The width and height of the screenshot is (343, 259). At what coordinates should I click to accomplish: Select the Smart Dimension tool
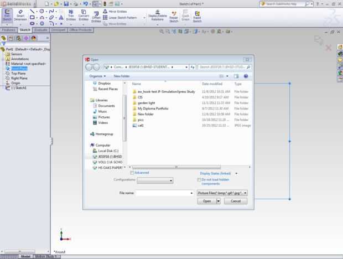click(x=20, y=15)
